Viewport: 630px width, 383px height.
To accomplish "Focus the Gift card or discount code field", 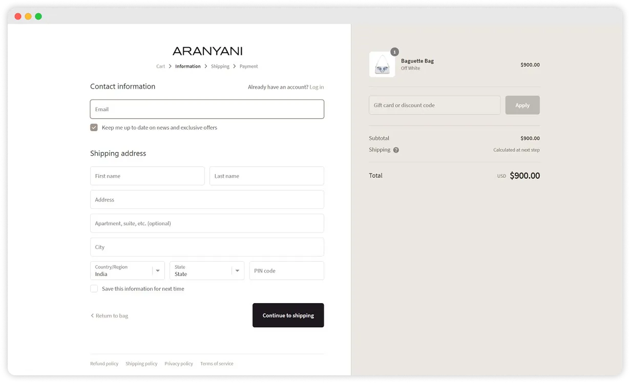I will [434, 105].
